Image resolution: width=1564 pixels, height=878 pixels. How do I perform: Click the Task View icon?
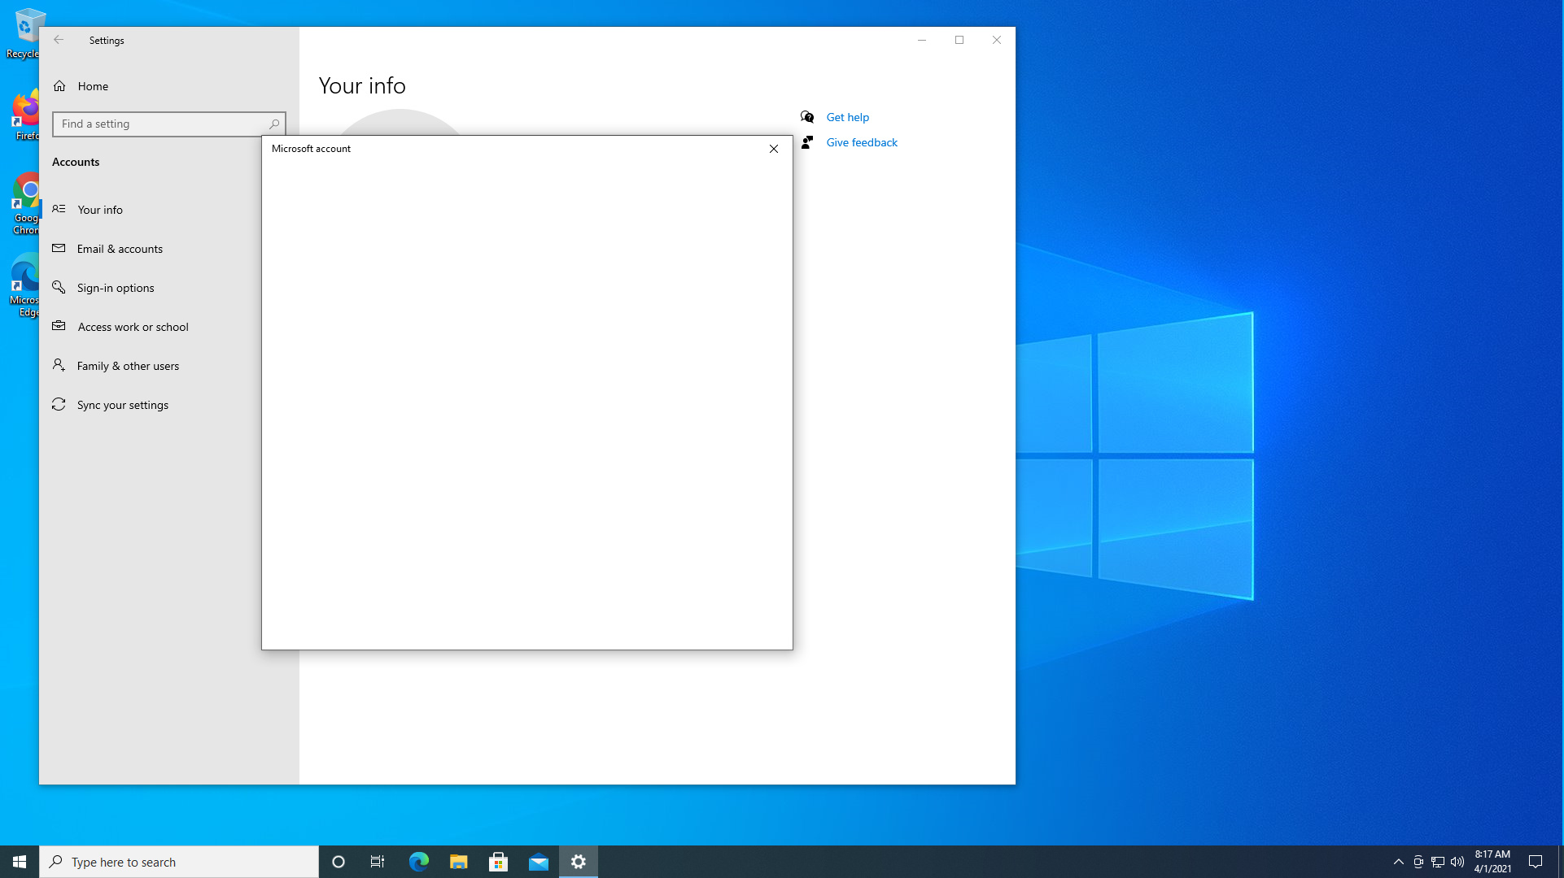378,862
